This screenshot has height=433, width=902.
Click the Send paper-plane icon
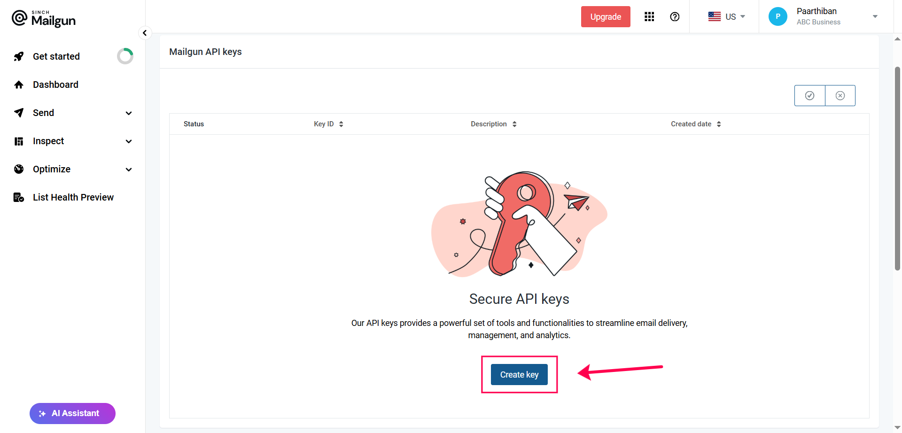click(x=18, y=113)
